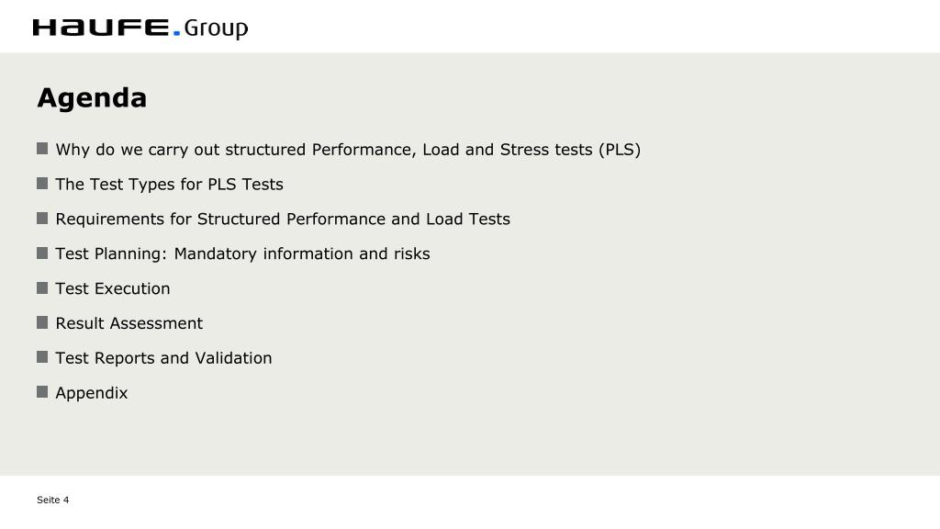Select the Agenda title heading
Screen dimensions: 940x529
click(92, 98)
